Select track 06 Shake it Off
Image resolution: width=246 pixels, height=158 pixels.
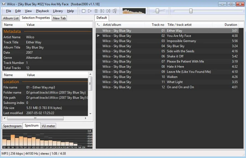click(x=167, y=56)
